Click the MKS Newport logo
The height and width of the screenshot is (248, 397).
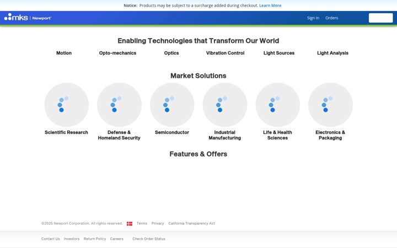28,17
